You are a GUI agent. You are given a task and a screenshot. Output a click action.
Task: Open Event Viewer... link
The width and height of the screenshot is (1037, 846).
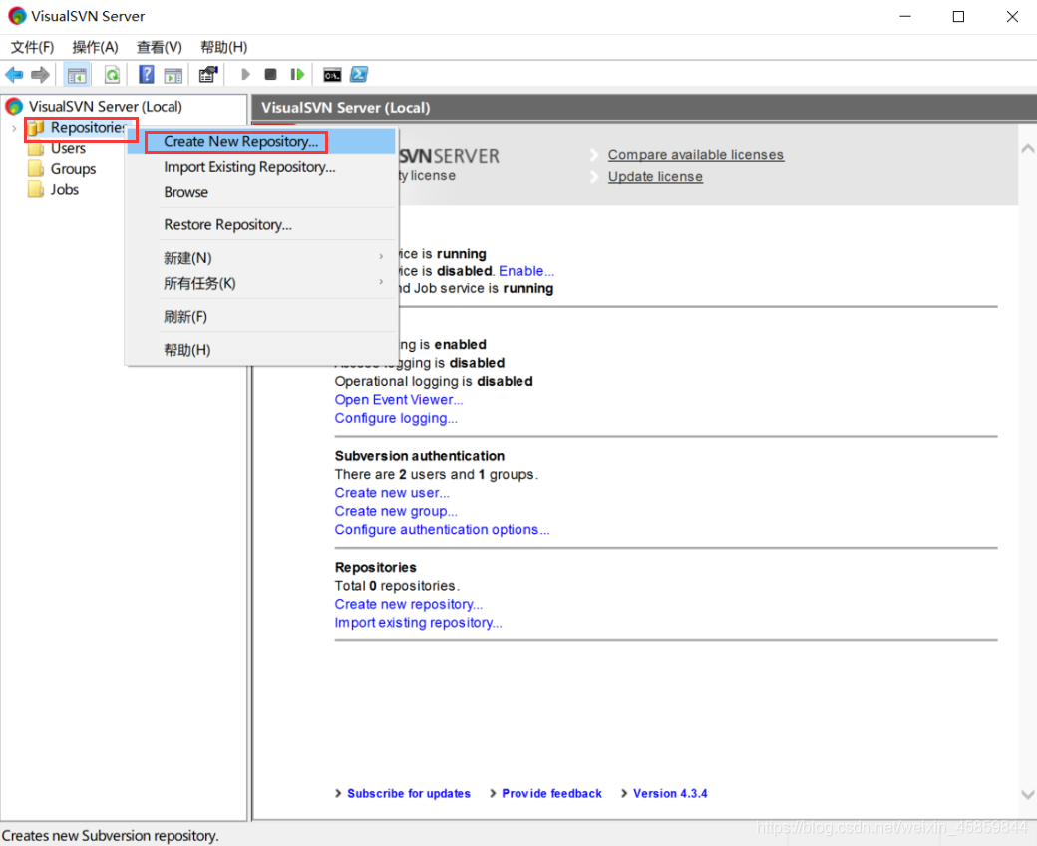coord(399,399)
